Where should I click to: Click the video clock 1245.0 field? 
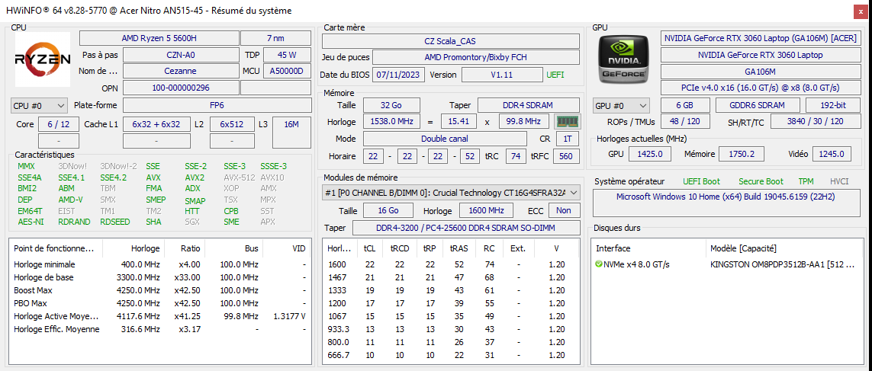(x=832, y=154)
